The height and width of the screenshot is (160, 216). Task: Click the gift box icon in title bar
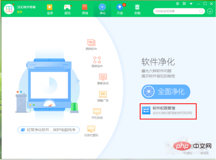[178, 3]
